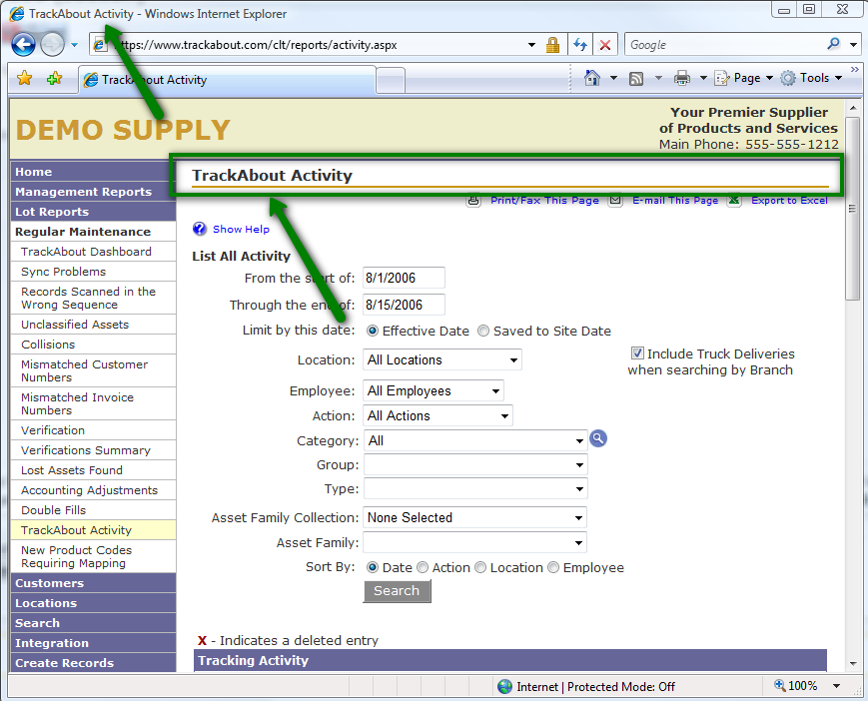Screen dimensions: 868x701
Task: Open the Group dropdown
Action: [475, 464]
